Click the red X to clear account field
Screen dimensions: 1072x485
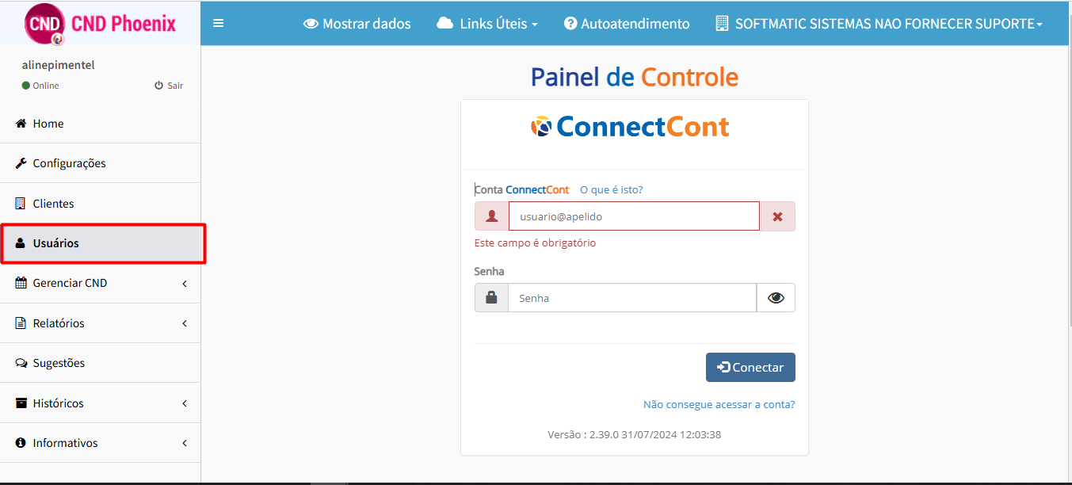pos(777,216)
